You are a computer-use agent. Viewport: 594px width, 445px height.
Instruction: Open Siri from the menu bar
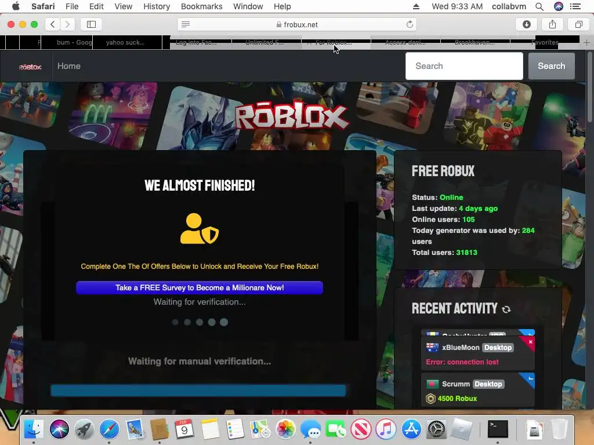click(559, 6)
